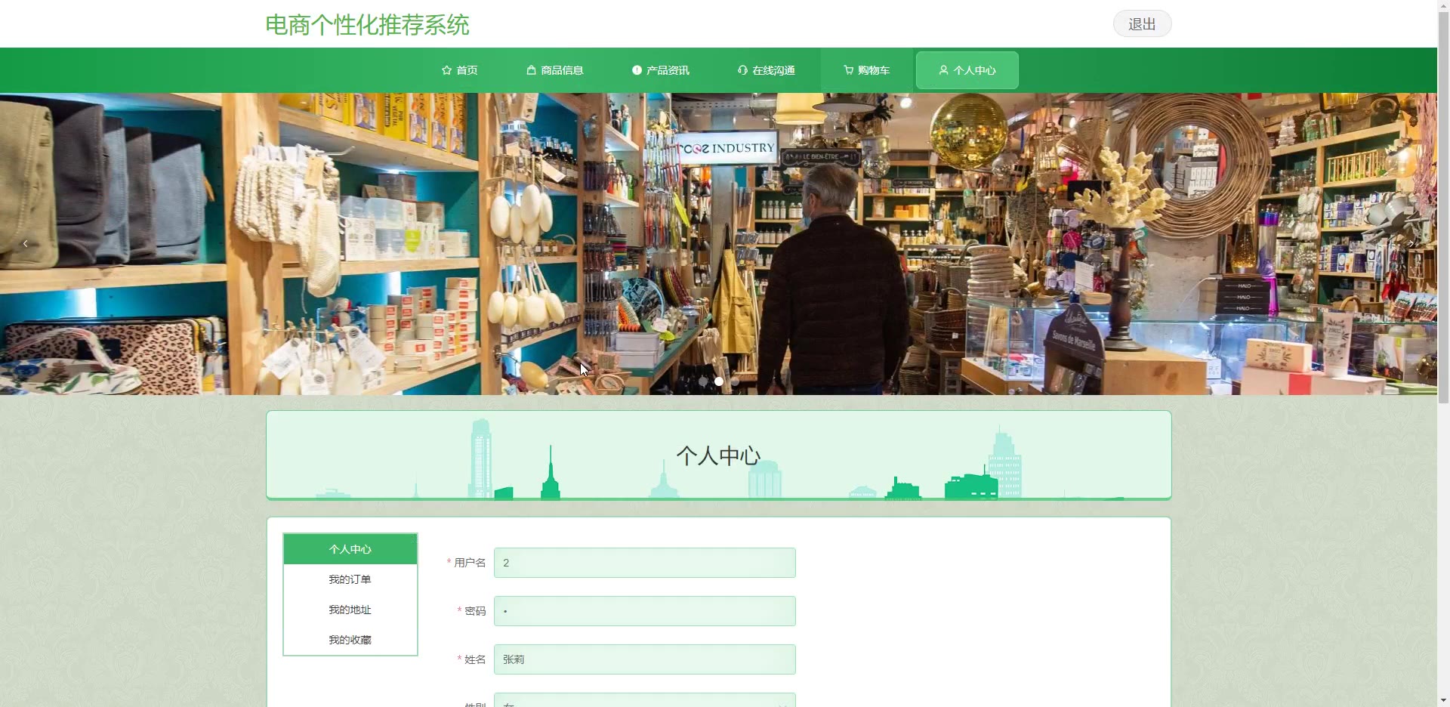
Task: Click the cart icon beside 购物车
Action: (848, 70)
